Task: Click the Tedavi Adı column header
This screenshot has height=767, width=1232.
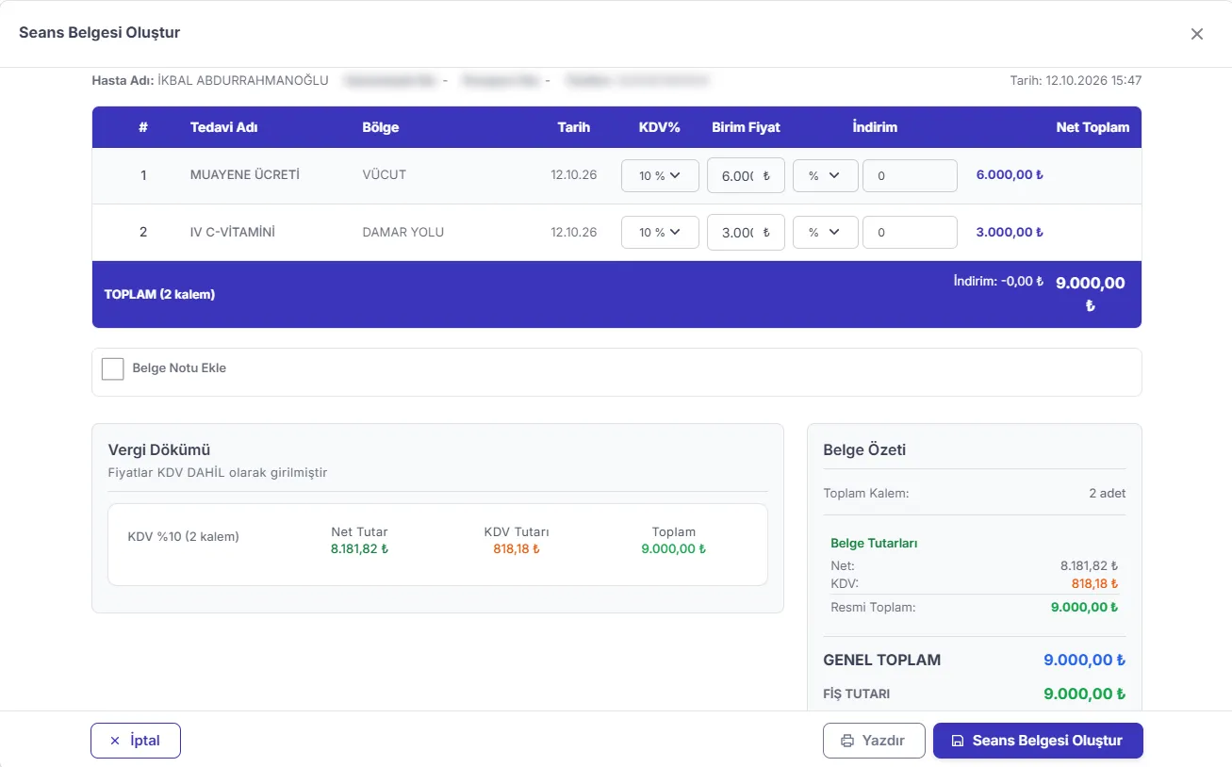Action: [x=224, y=127]
